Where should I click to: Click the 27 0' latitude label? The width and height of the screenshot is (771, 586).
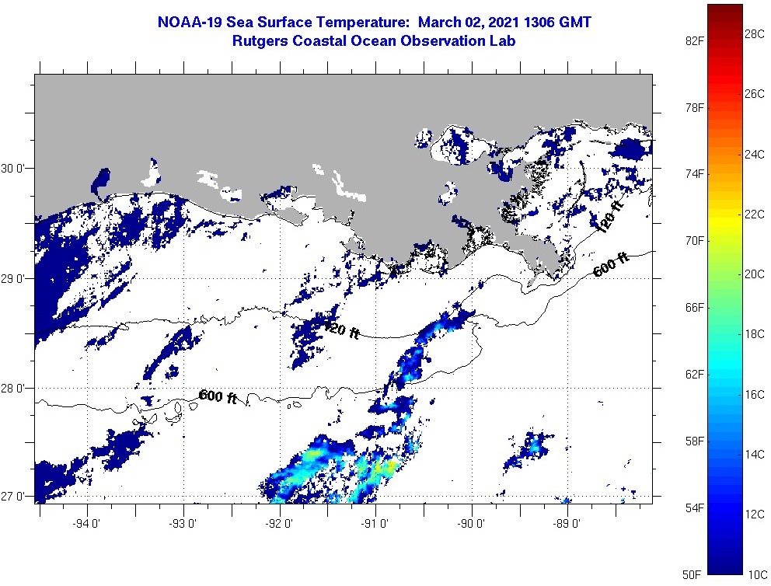click(x=12, y=496)
